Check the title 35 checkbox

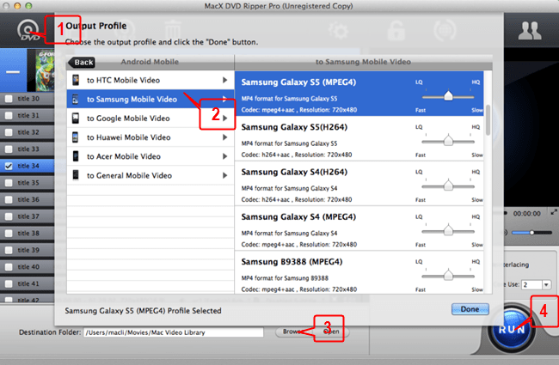tap(9, 183)
